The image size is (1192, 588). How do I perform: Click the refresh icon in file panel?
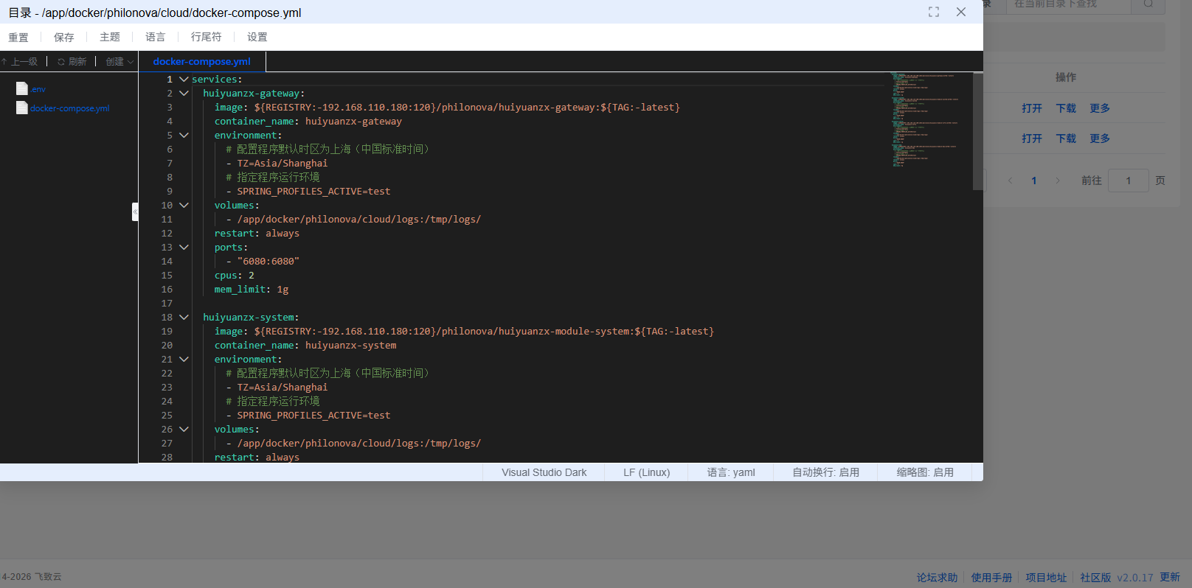coord(61,62)
